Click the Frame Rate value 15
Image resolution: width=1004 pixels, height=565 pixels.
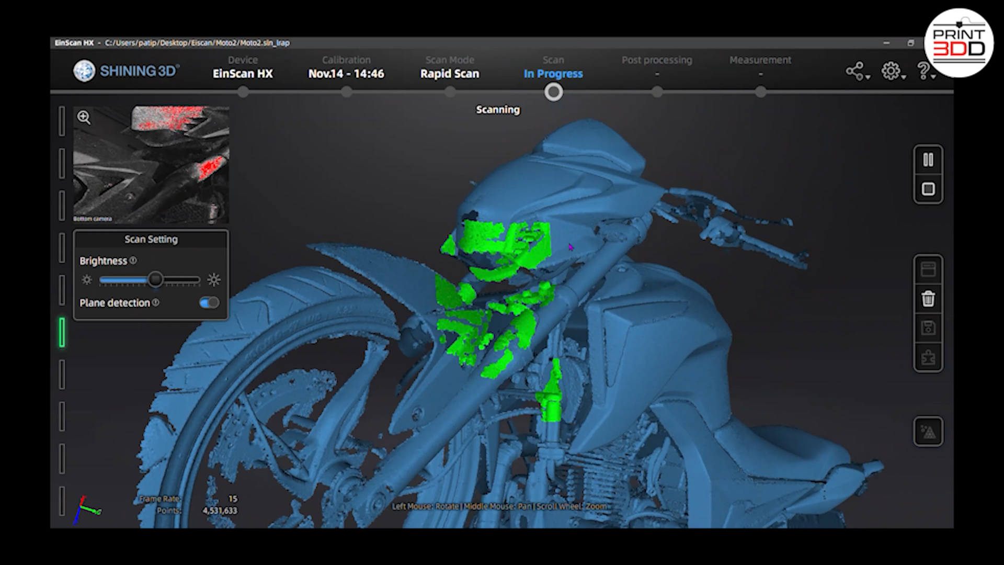pyautogui.click(x=233, y=499)
